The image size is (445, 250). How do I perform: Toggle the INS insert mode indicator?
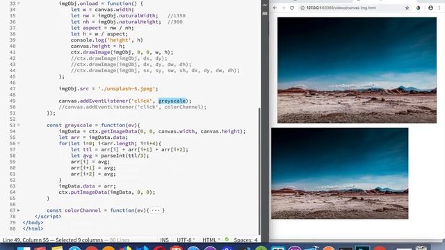tap(164, 240)
